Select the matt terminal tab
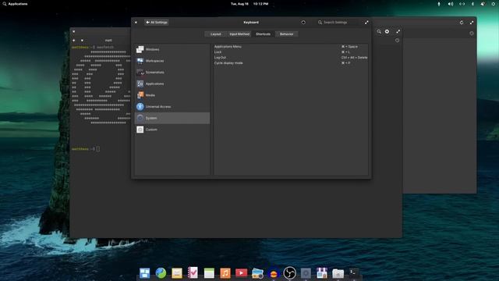The height and width of the screenshot is (281, 499). (108, 41)
